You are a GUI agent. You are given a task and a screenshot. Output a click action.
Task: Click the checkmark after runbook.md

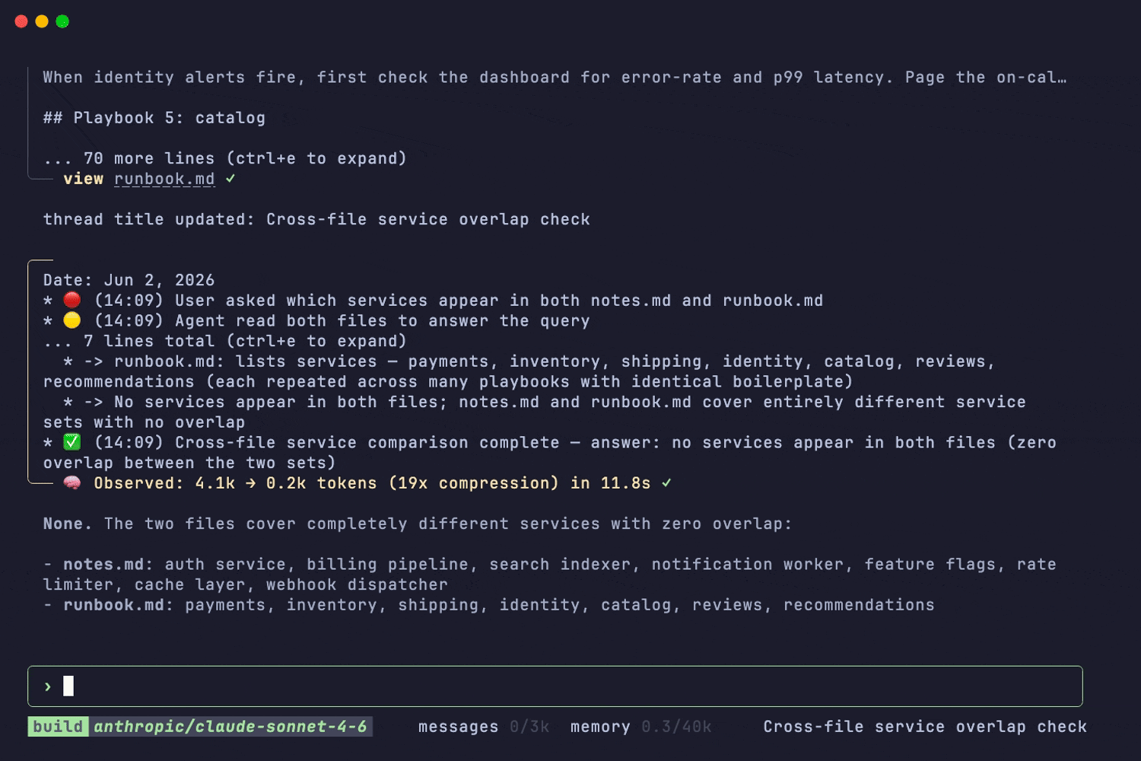coord(230,179)
